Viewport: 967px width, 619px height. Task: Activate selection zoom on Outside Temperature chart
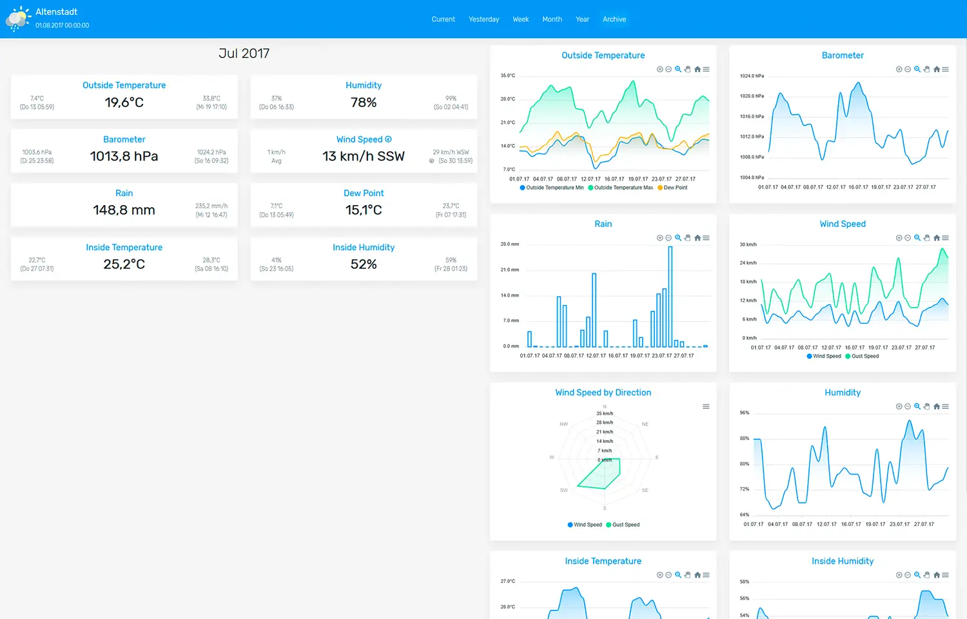pos(678,69)
